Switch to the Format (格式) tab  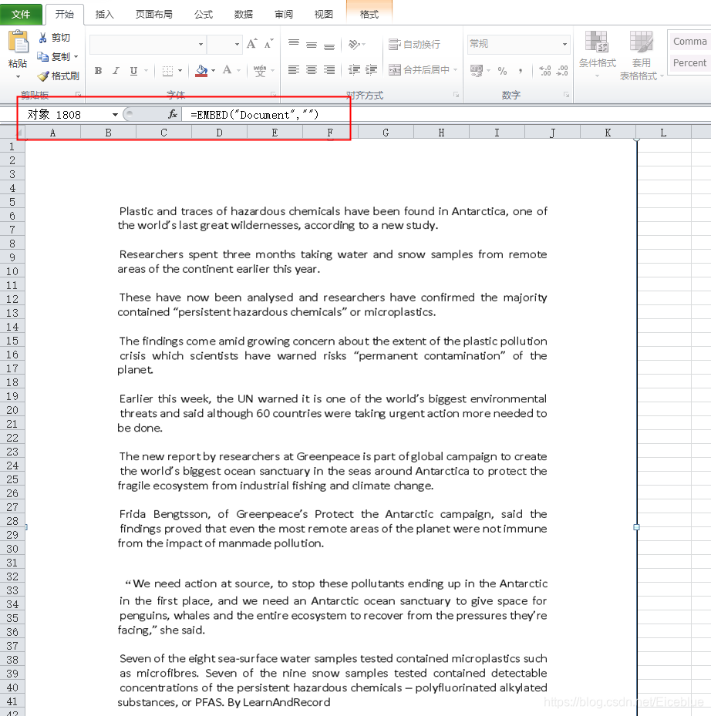pyautogui.click(x=369, y=14)
